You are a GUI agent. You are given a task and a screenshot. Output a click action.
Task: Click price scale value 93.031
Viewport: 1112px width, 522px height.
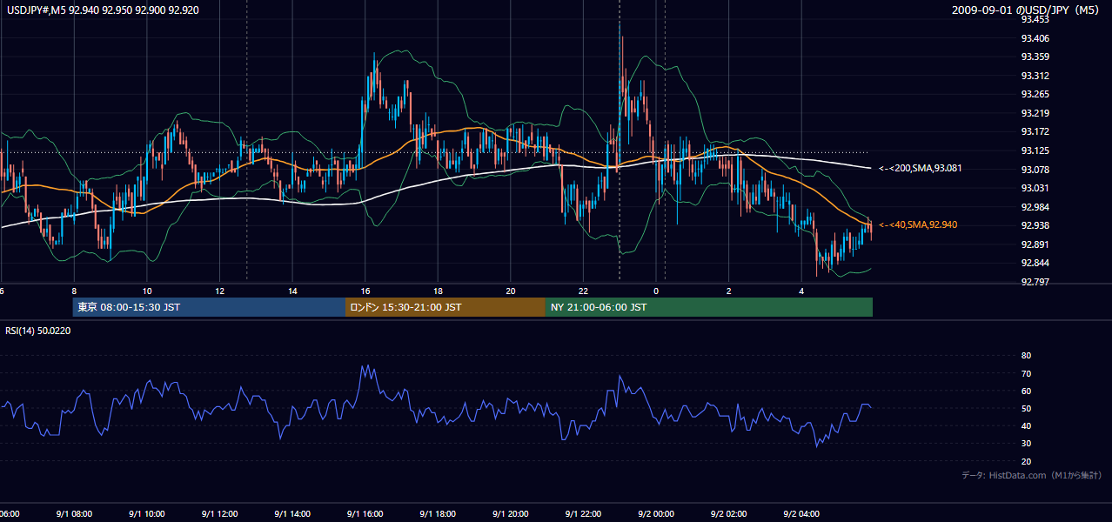1035,188
